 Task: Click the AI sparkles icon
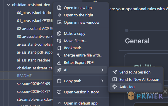(59, 70)
